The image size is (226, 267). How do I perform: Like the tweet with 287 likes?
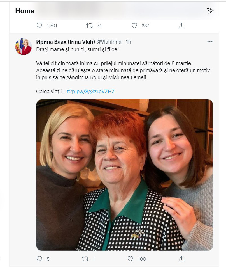click(134, 26)
